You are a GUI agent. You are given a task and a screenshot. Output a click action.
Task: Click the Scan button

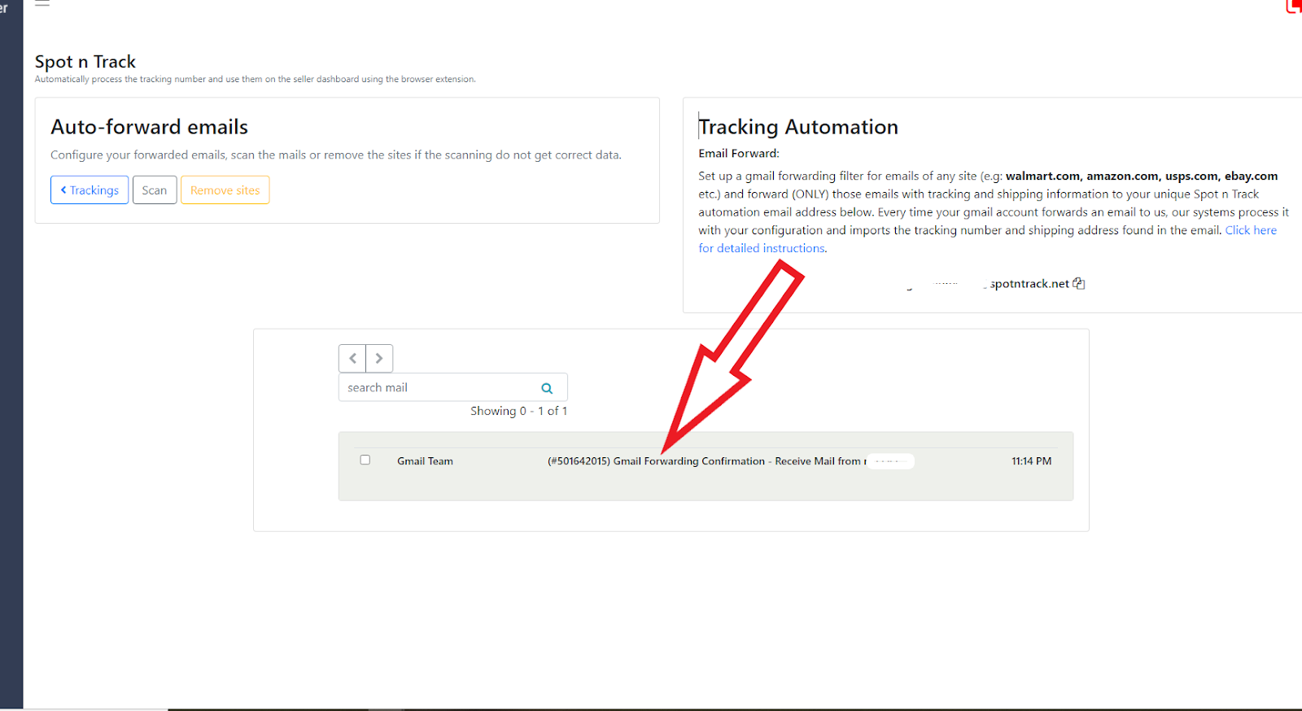coord(155,190)
